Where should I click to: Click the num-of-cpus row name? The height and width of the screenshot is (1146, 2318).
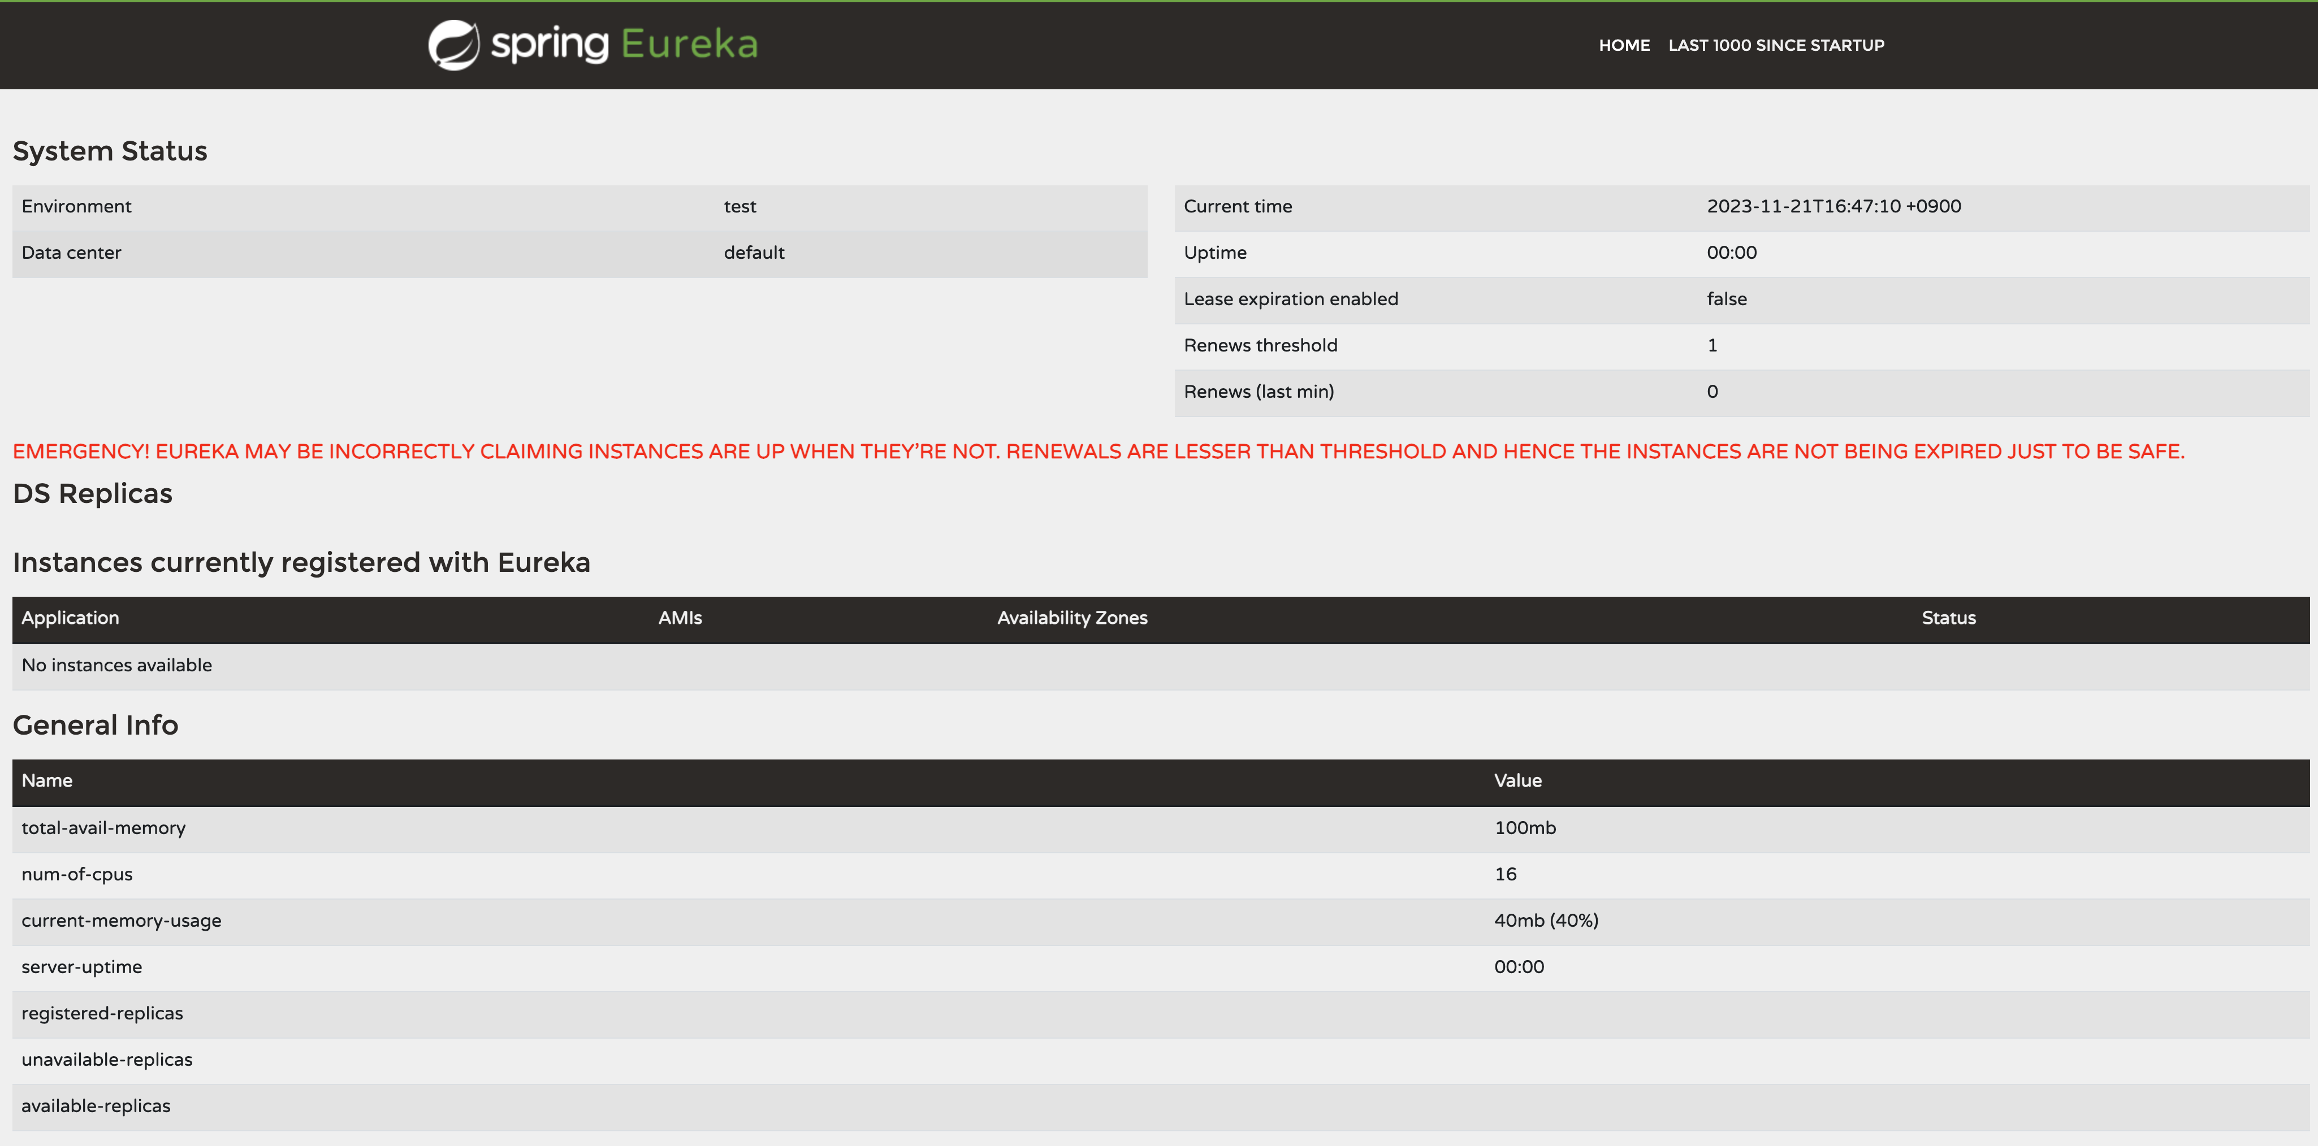coord(76,874)
